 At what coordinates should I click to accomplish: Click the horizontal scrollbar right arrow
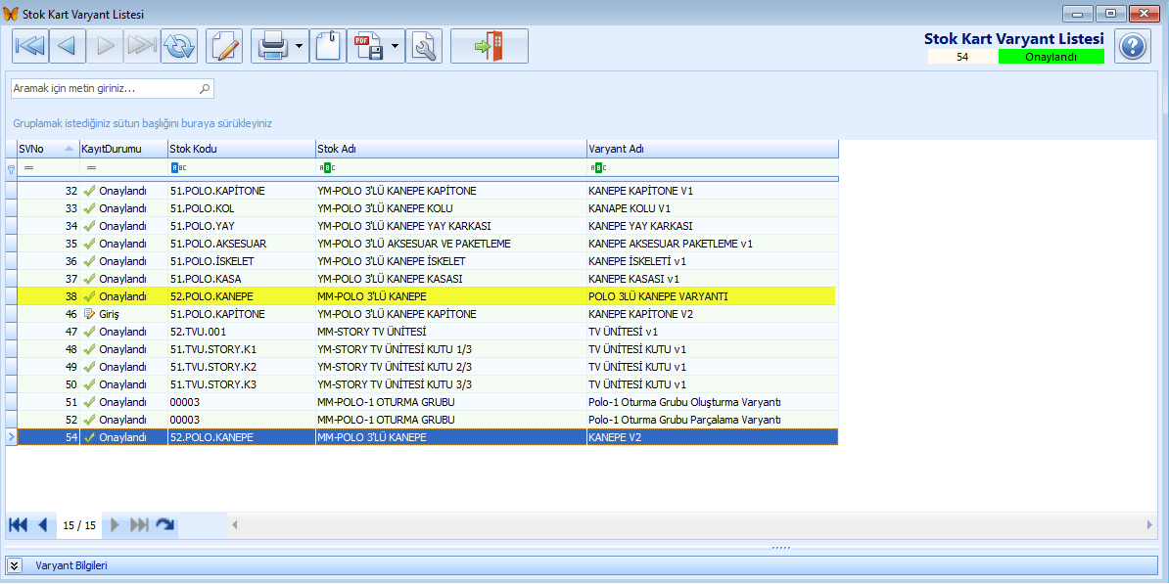tap(1148, 525)
